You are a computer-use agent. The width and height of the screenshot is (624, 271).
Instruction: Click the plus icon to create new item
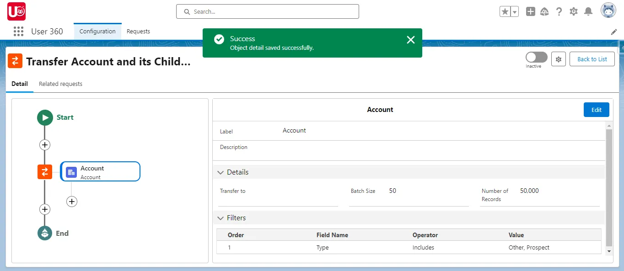pyautogui.click(x=530, y=11)
